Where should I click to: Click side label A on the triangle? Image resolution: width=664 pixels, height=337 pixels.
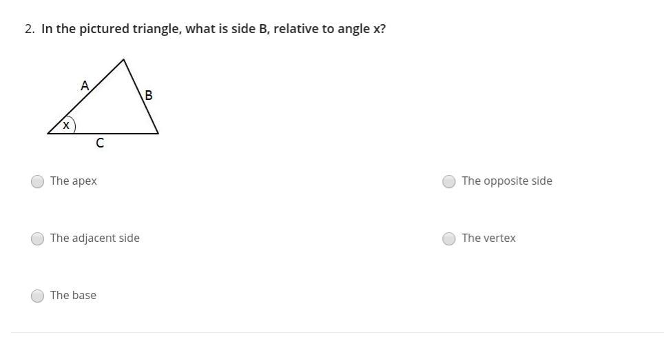coord(85,85)
